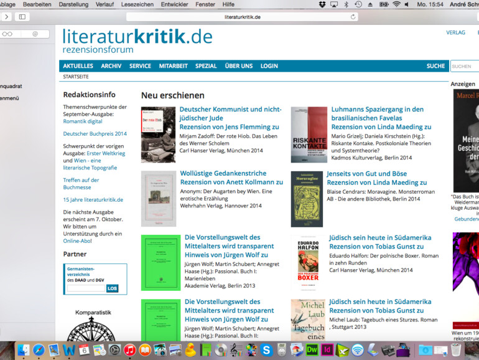
Task: Follow the Romantik digital link
Action: pos(83,121)
